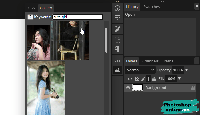
Task: Open the girl on chair photo
Action: pyautogui.click(x=70, y=41)
